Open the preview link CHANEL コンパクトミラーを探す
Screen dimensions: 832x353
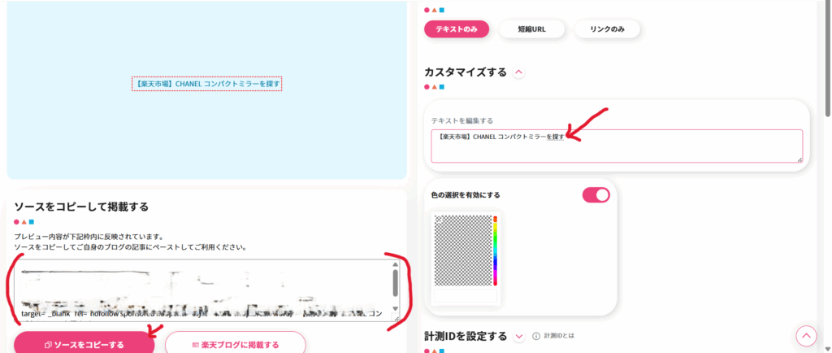[x=206, y=84]
